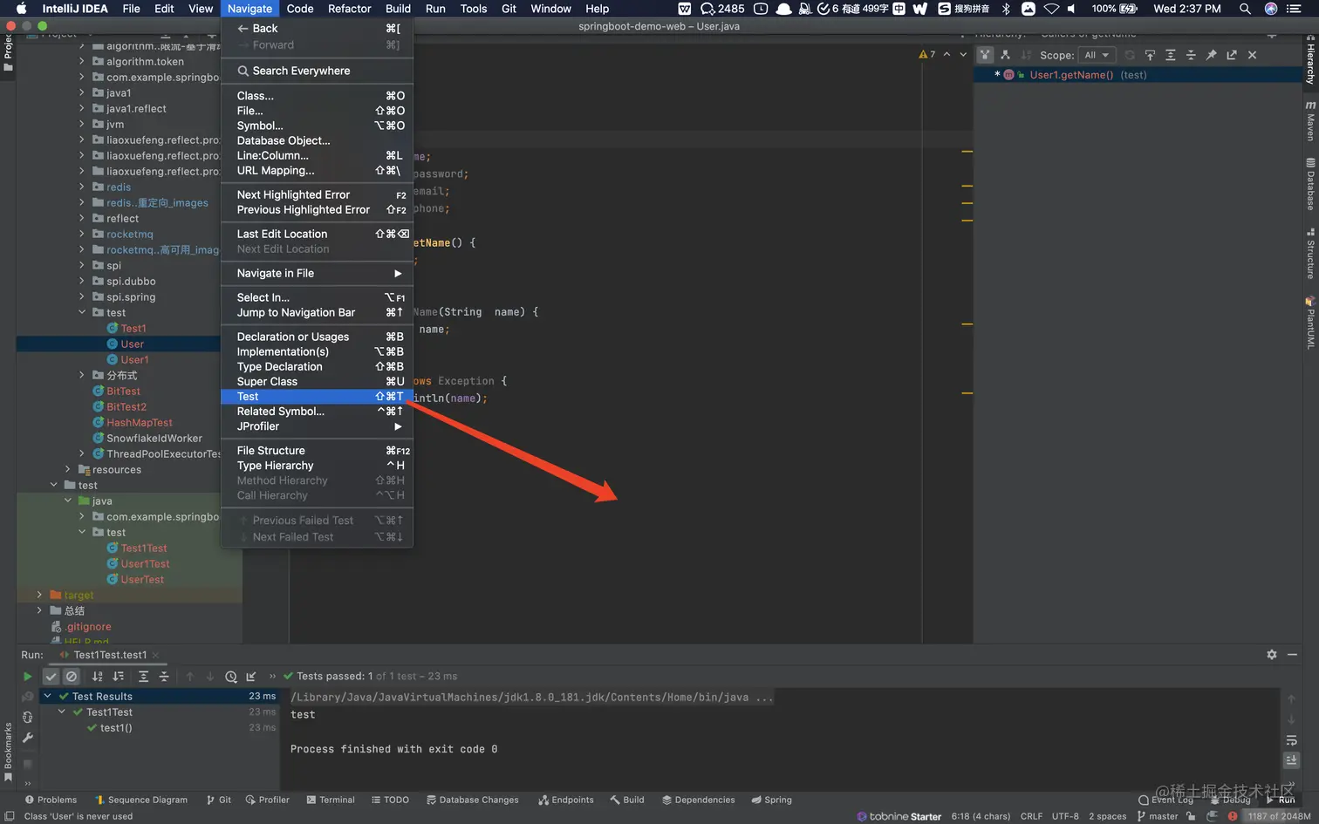The width and height of the screenshot is (1319, 824).
Task: Expand all nodes in Hierarchy panel
Action: click(x=1171, y=55)
